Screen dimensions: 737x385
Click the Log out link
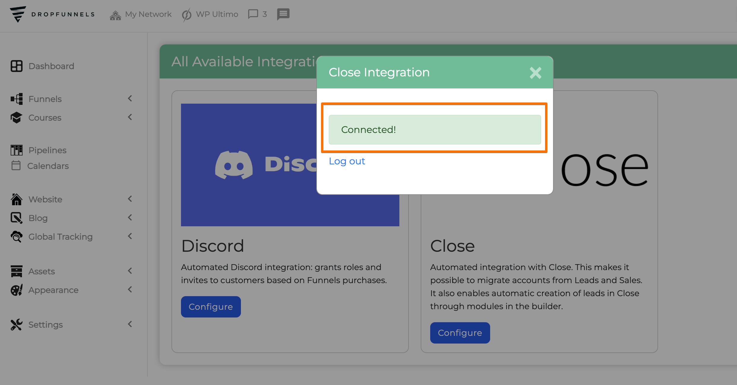pyautogui.click(x=347, y=161)
